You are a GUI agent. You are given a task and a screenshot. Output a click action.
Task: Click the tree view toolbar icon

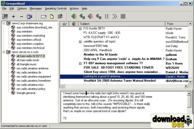click(30, 16)
